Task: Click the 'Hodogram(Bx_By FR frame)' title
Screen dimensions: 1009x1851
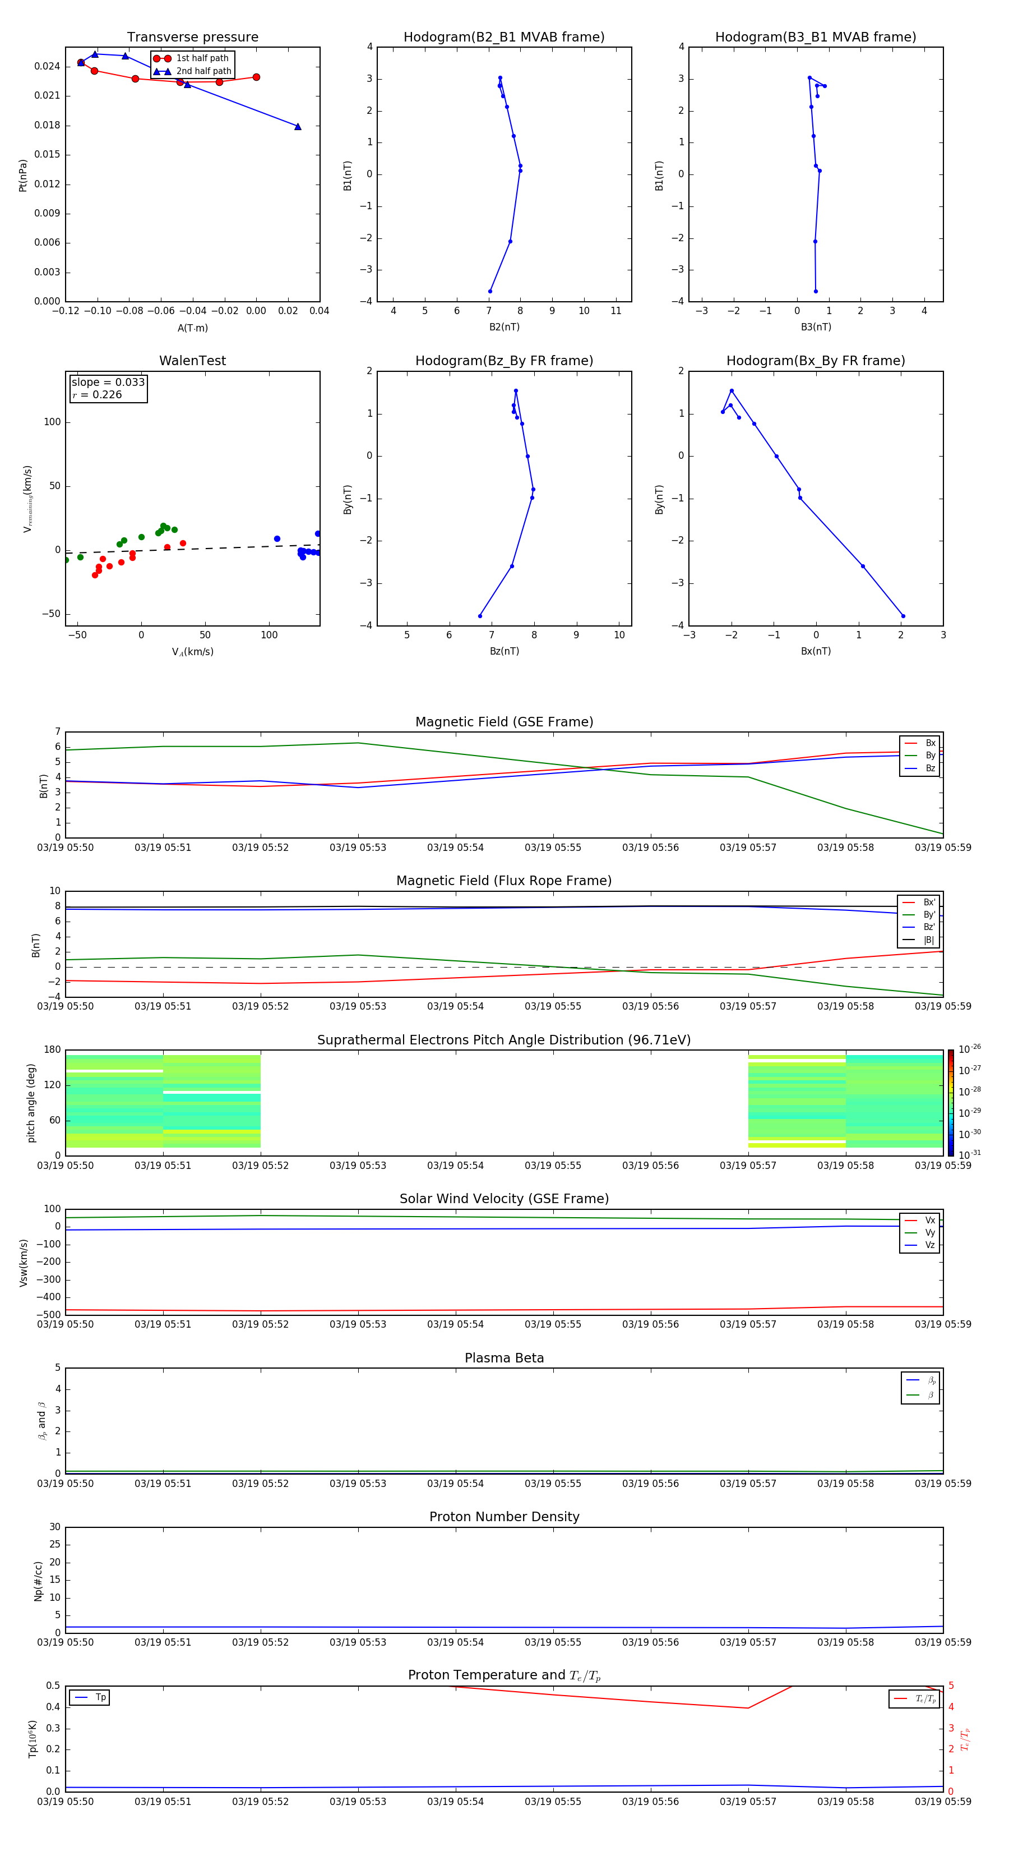Action: [x=816, y=361]
